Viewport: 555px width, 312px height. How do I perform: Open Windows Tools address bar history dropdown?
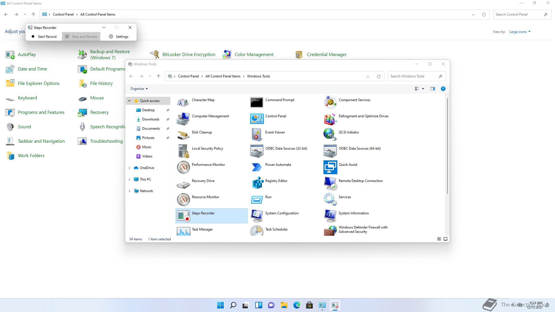pyautogui.click(x=368, y=77)
